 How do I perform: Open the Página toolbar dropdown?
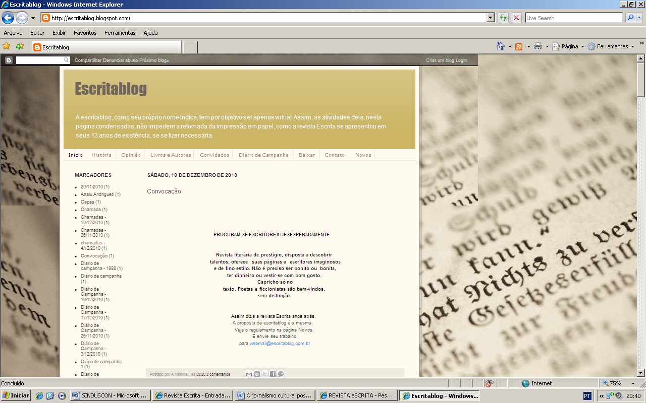[568, 46]
